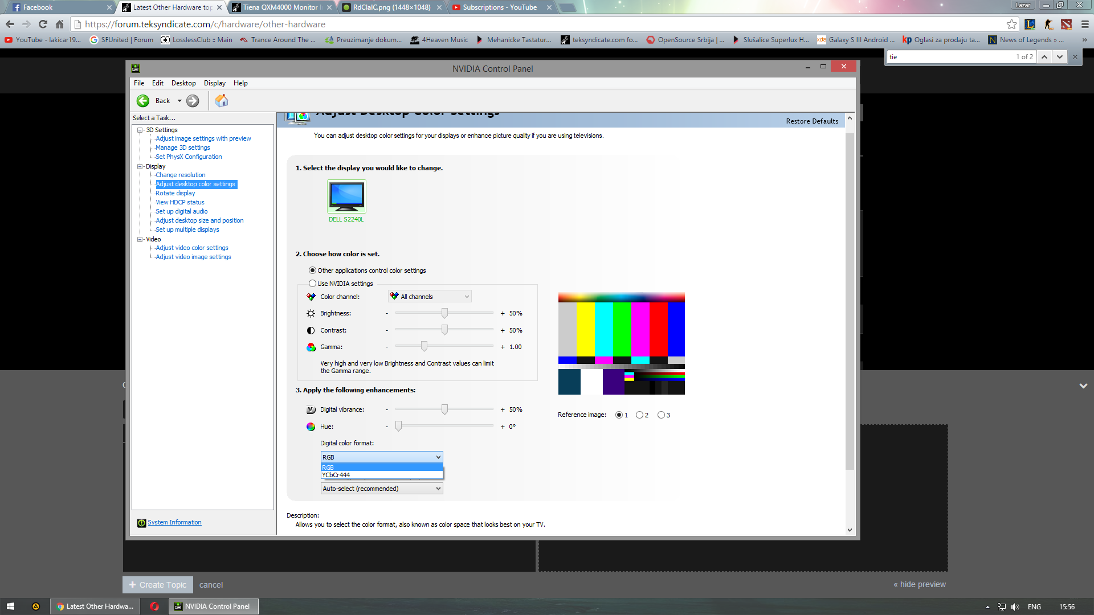Click Restore Defaults

(812, 121)
